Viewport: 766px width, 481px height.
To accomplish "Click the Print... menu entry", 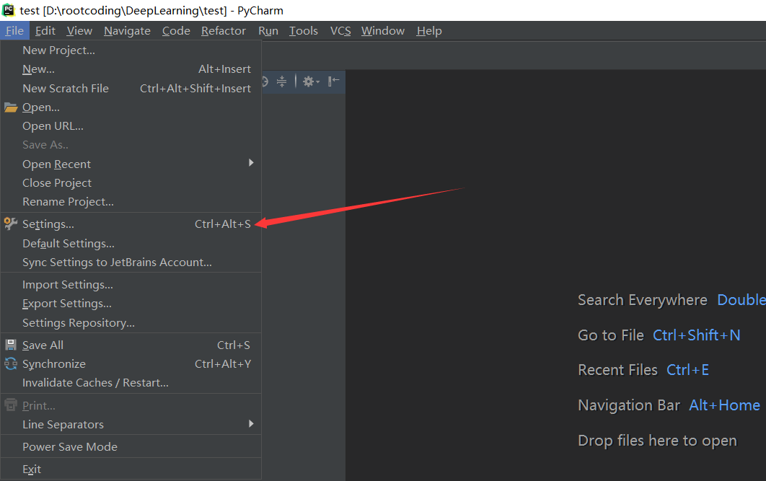I will pyautogui.click(x=131, y=406).
